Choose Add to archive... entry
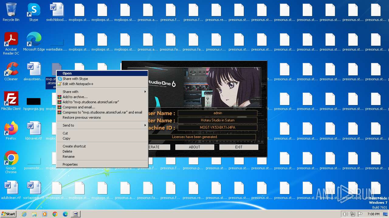Screen dimensions: 389x218 coord(102,97)
